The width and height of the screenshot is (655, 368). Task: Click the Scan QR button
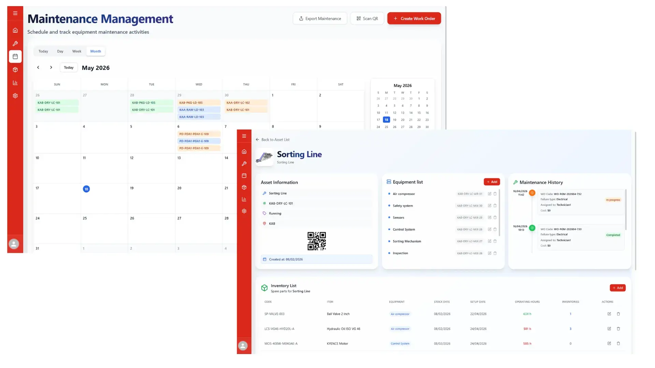tap(367, 18)
